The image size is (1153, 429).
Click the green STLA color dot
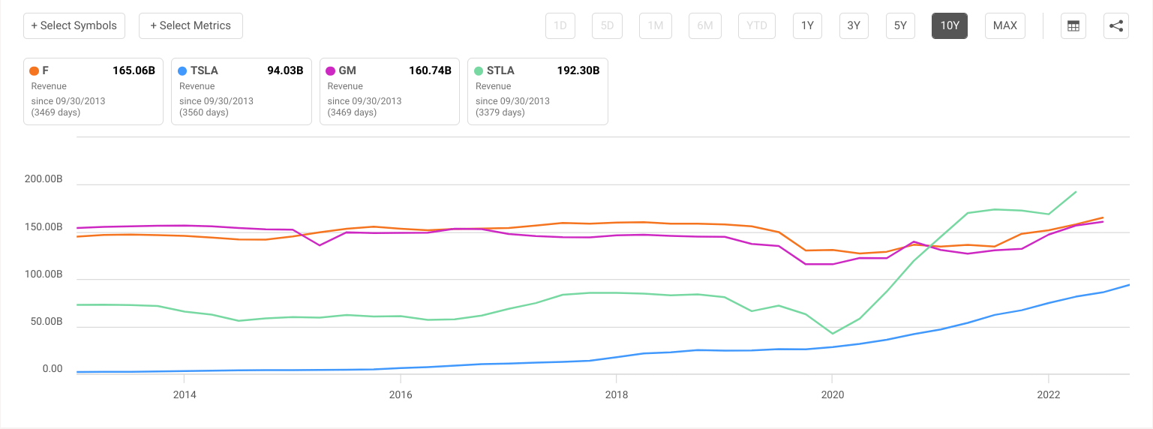pos(479,71)
